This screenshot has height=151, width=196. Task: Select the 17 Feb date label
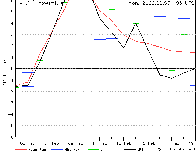[172, 143]
